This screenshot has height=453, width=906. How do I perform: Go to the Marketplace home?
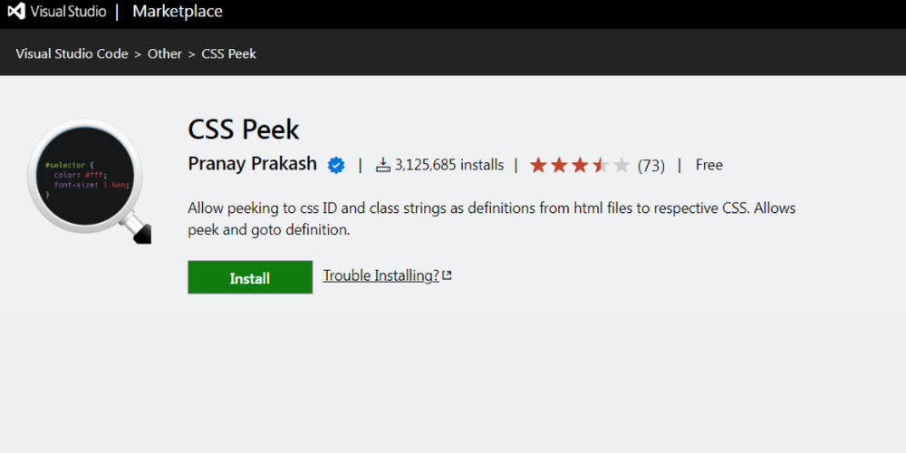[177, 12]
